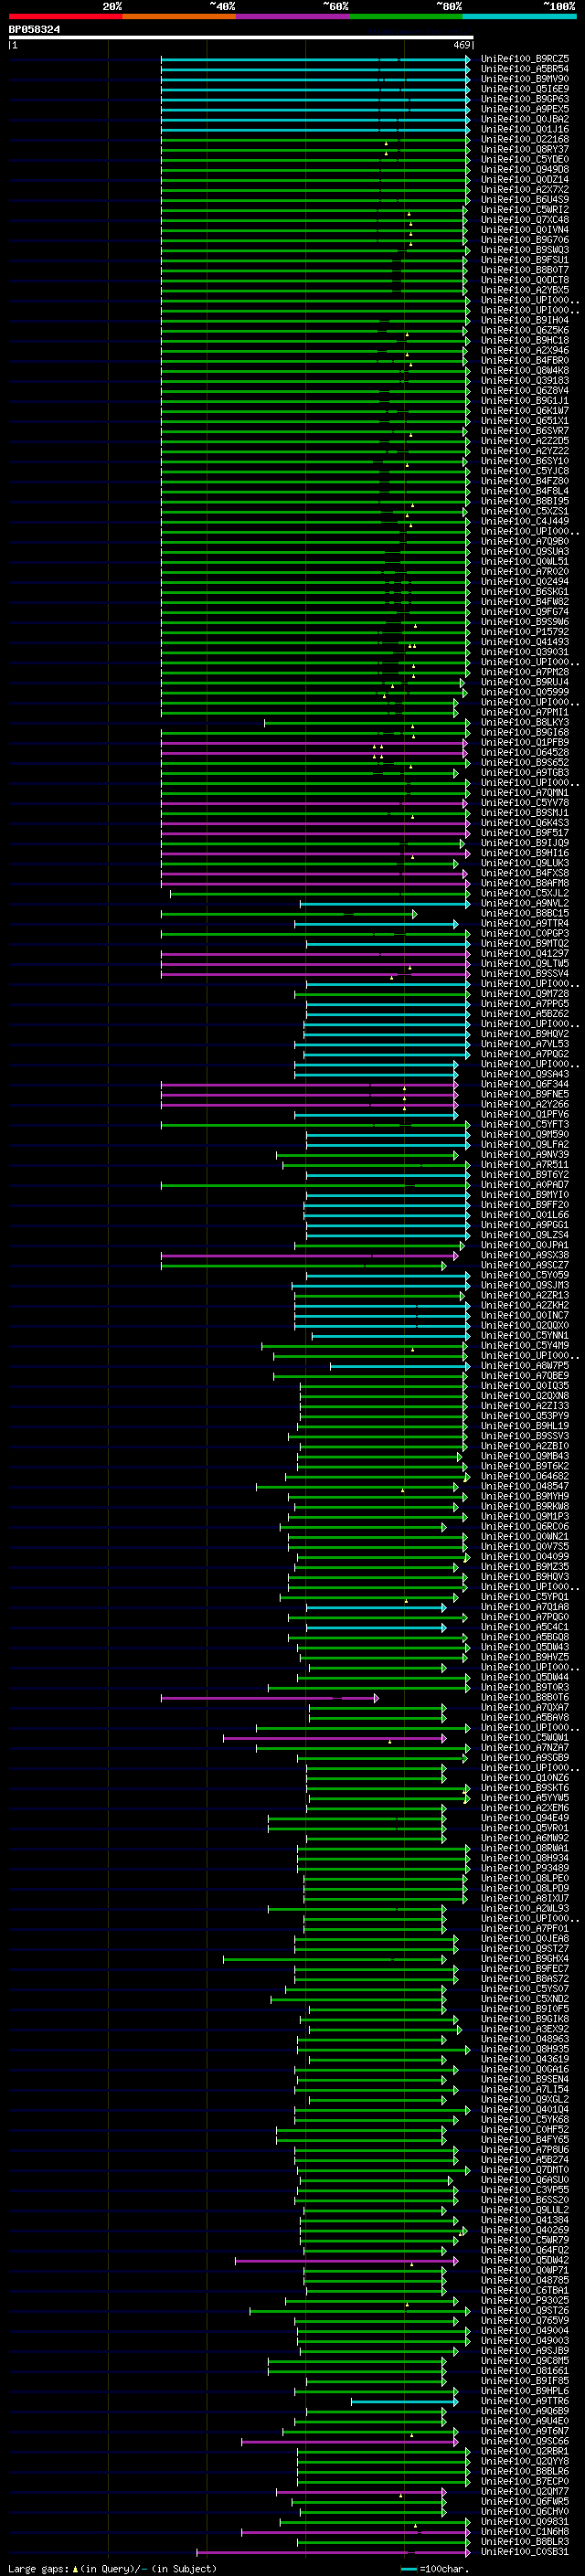Select the UniRef100_Q651X1 label
Viewport: 585px width, 2576px height.
point(524,421)
